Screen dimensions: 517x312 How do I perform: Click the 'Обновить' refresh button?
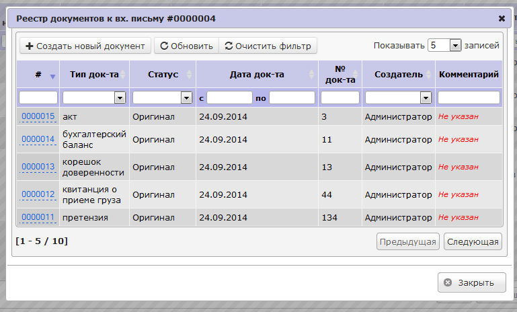point(187,46)
